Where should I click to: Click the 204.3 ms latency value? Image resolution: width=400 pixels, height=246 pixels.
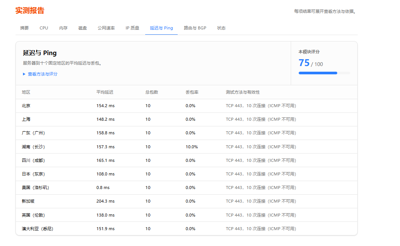click(105, 201)
